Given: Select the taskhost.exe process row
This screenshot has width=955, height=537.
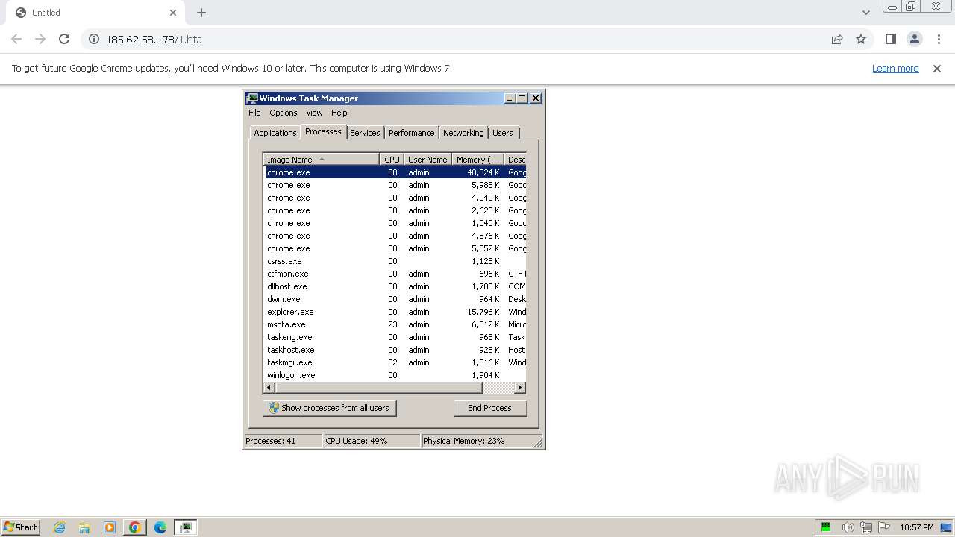Looking at the screenshot, I should [x=395, y=350].
